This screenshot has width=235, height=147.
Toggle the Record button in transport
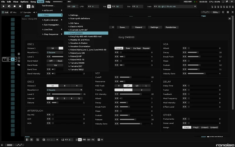pos(20,6)
